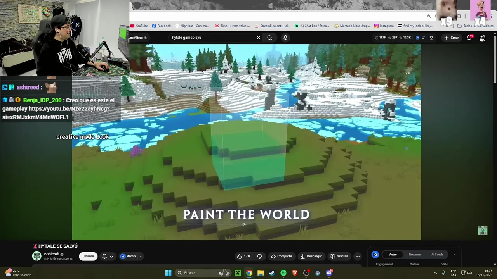
Task: Click the IQ logo in side panel
Action: click(x=375, y=255)
